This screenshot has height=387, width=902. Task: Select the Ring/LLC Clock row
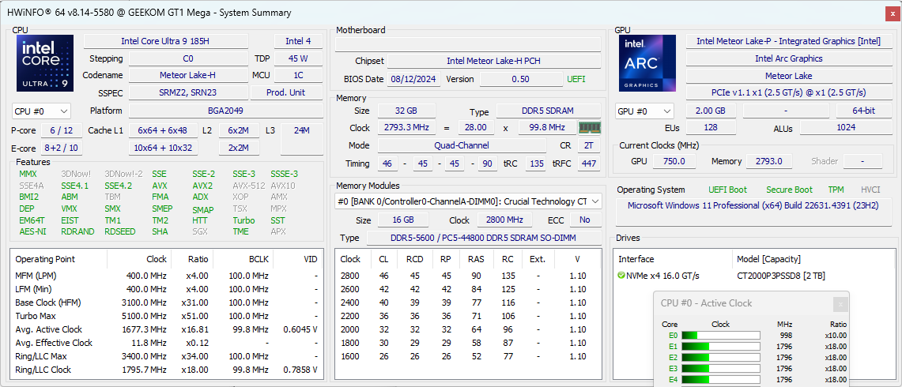tap(166, 370)
